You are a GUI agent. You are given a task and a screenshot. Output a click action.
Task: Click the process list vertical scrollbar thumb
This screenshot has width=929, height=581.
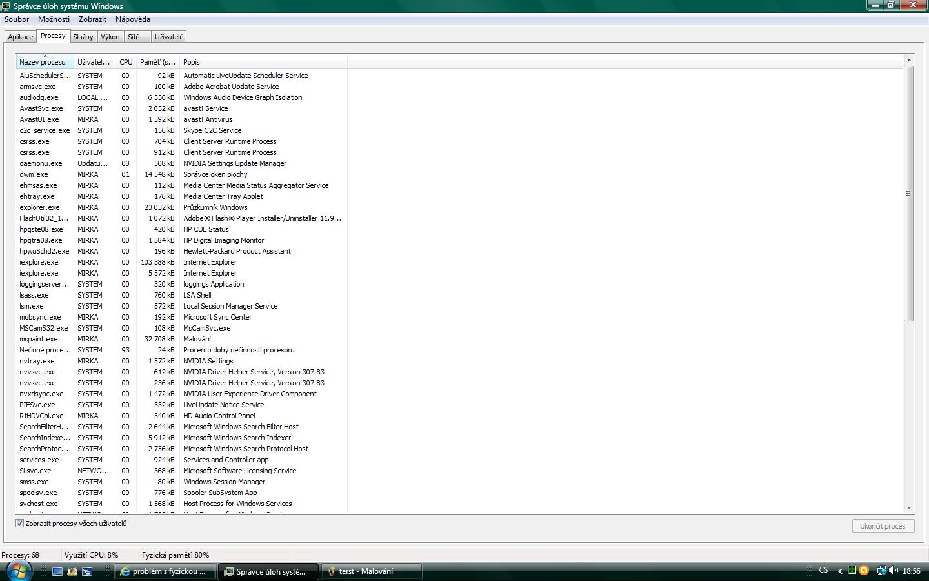click(x=908, y=193)
